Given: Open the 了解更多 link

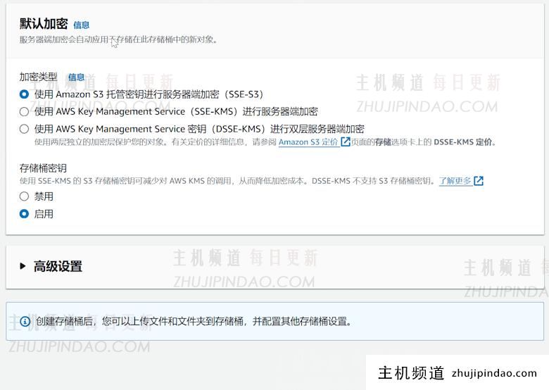Looking at the screenshot, I should (x=455, y=181).
